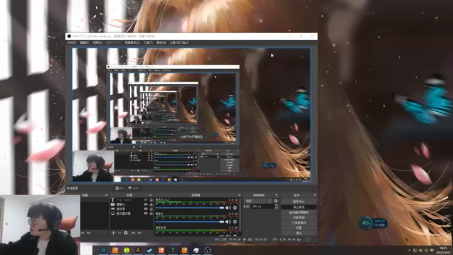The width and height of the screenshot is (453, 255).
Task: Click the 工作室模式 studio mode button
Action: (x=298, y=223)
